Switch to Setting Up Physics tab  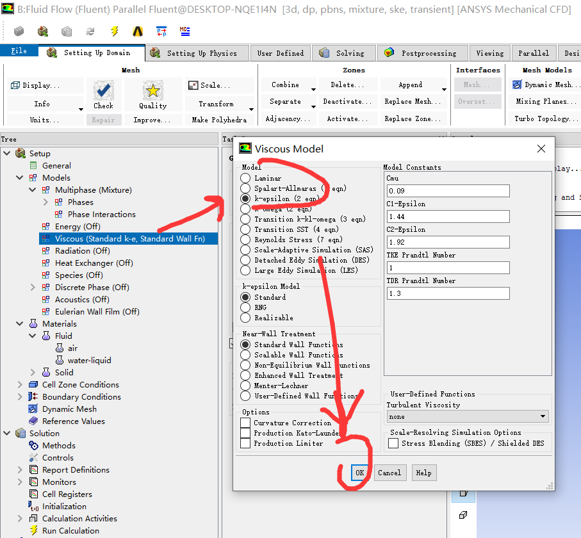(197, 53)
